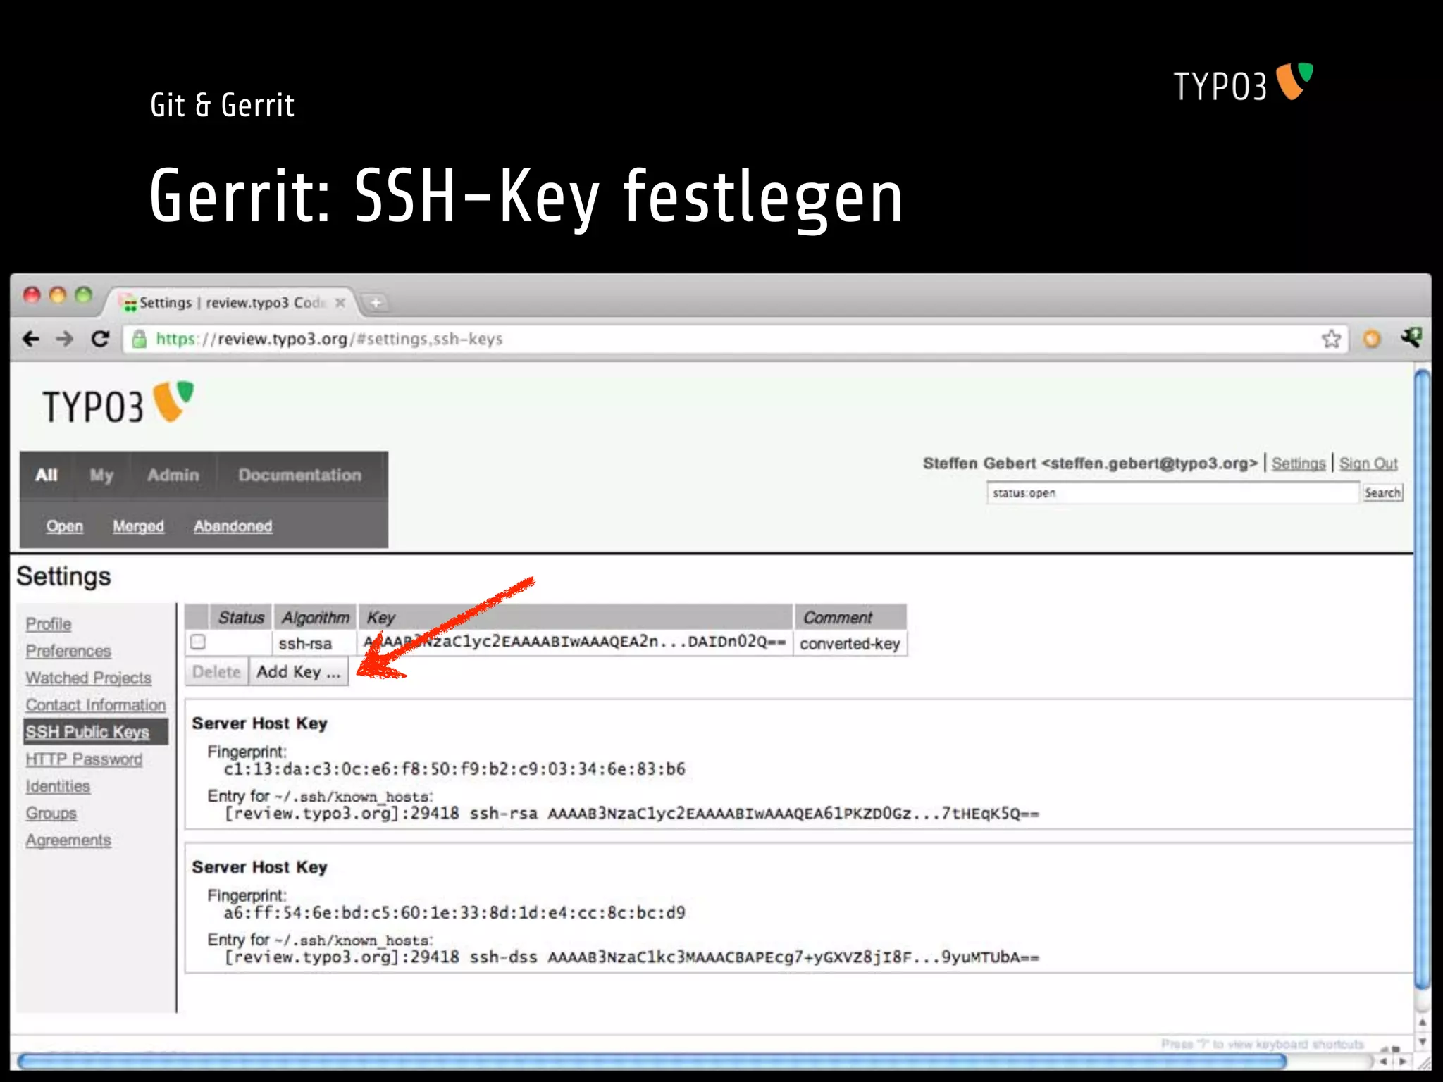This screenshot has width=1443, height=1082.
Task: Click the fingerprint starting with c1:13:da
Action: tap(454, 769)
